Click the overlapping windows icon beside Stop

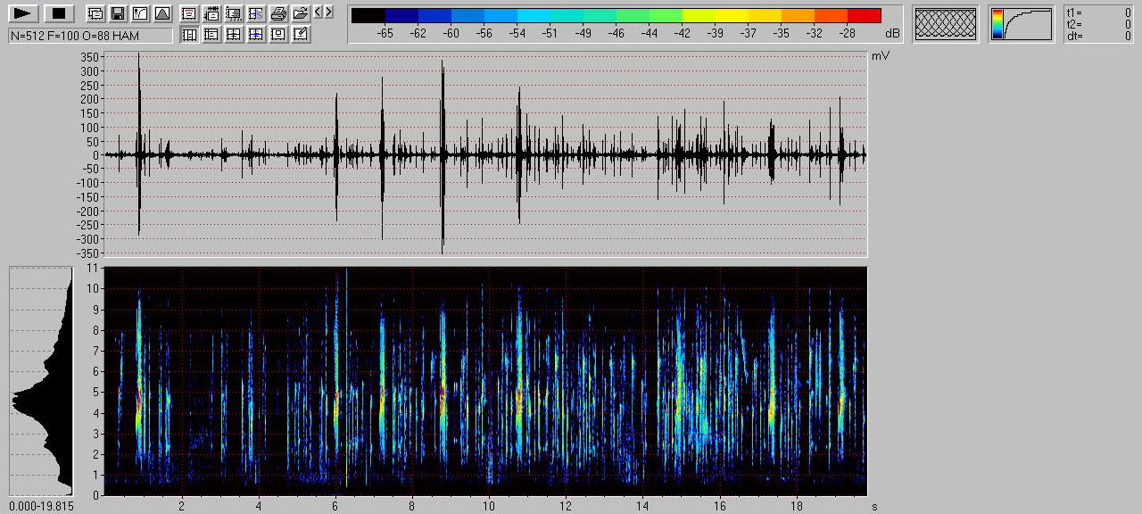(95, 13)
